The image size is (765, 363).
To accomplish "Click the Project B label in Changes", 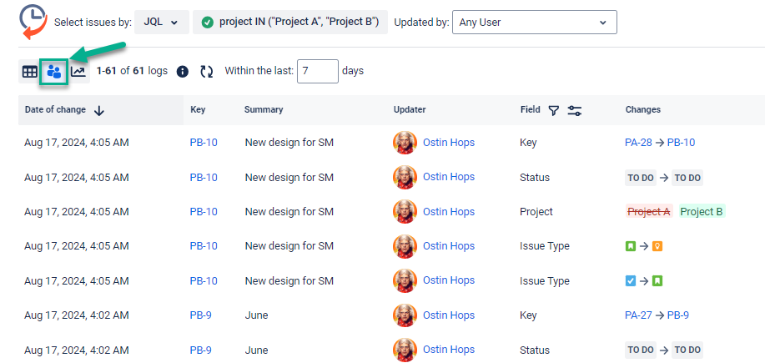I will tap(701, 212).
